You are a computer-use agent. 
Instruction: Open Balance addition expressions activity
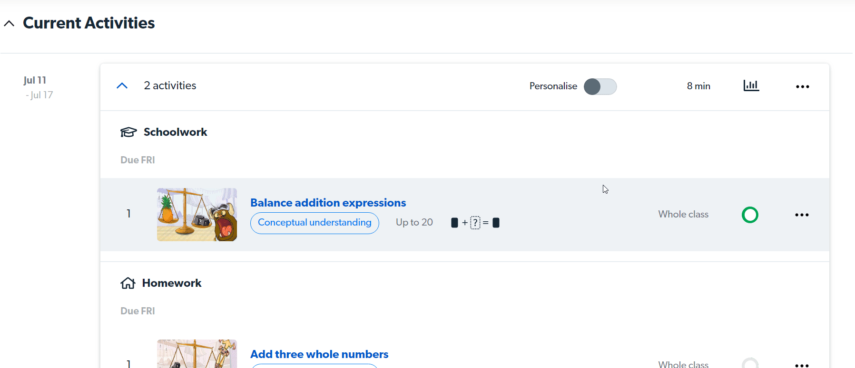pos(328,203)
